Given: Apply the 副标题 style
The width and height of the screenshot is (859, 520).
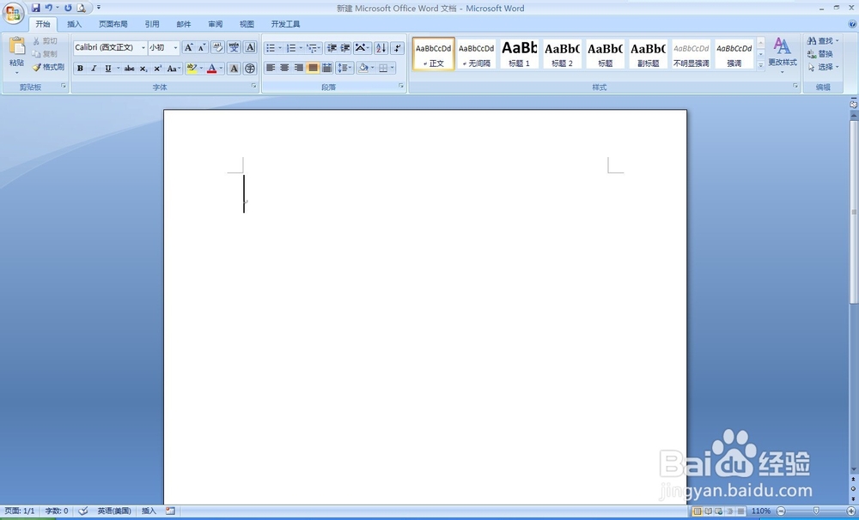Looking at the screenshot, I should coord(648,54).
